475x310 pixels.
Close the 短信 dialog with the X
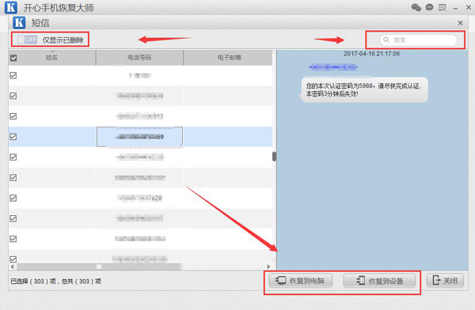(x=460, y=23)
